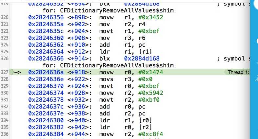Click the movt mnemonic on line 329
258x139 pixels.
pos(106,86)
